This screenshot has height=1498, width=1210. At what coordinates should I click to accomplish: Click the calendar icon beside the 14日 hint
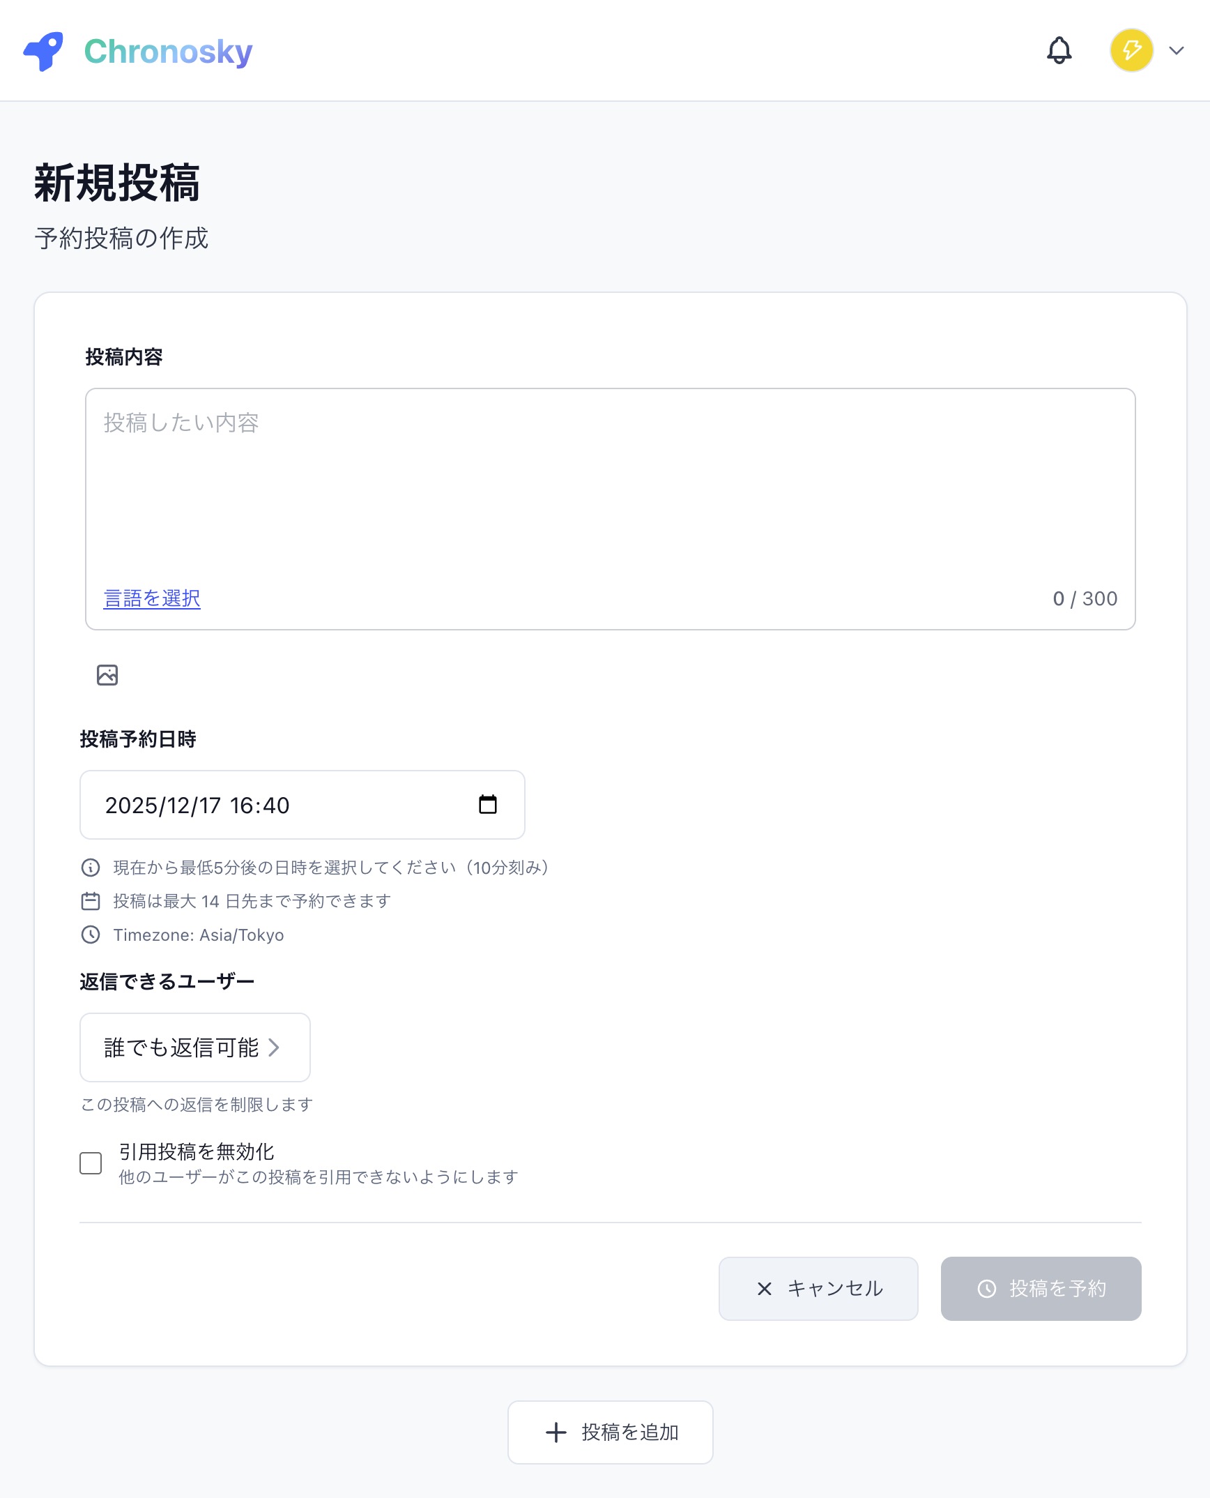pyautogui.click(x=91, y=901)
